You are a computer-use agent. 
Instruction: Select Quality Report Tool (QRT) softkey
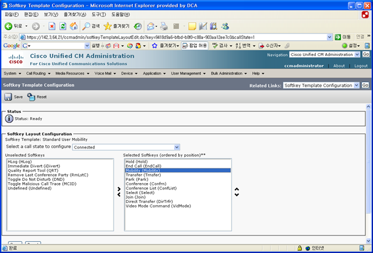[x=33, y=170]
